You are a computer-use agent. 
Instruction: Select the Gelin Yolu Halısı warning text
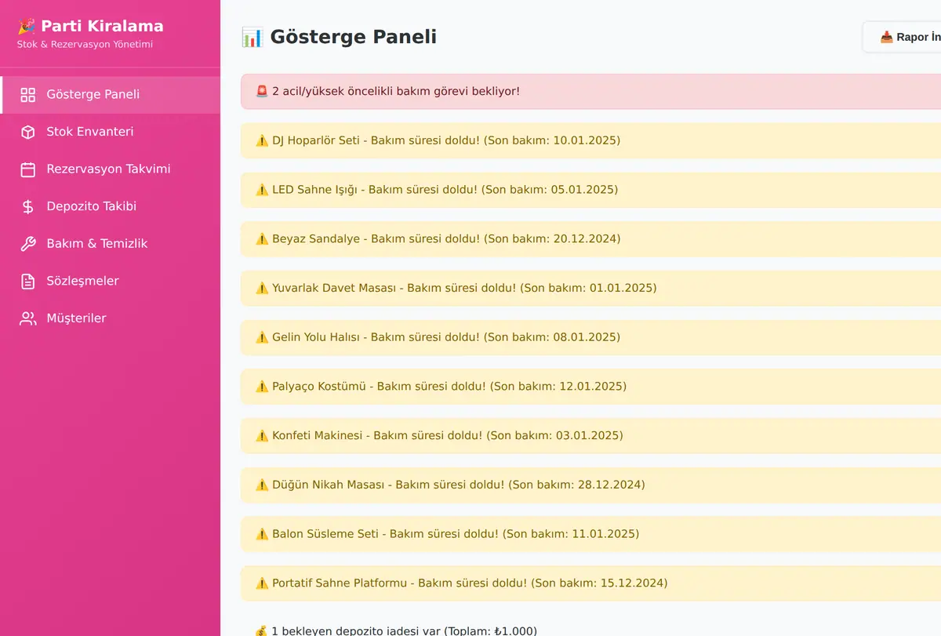446,337
